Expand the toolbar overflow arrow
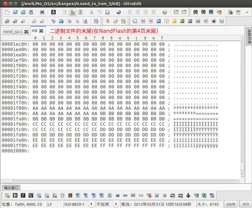The width and height of the screenshot is (252, 208). tap(247, 13)
